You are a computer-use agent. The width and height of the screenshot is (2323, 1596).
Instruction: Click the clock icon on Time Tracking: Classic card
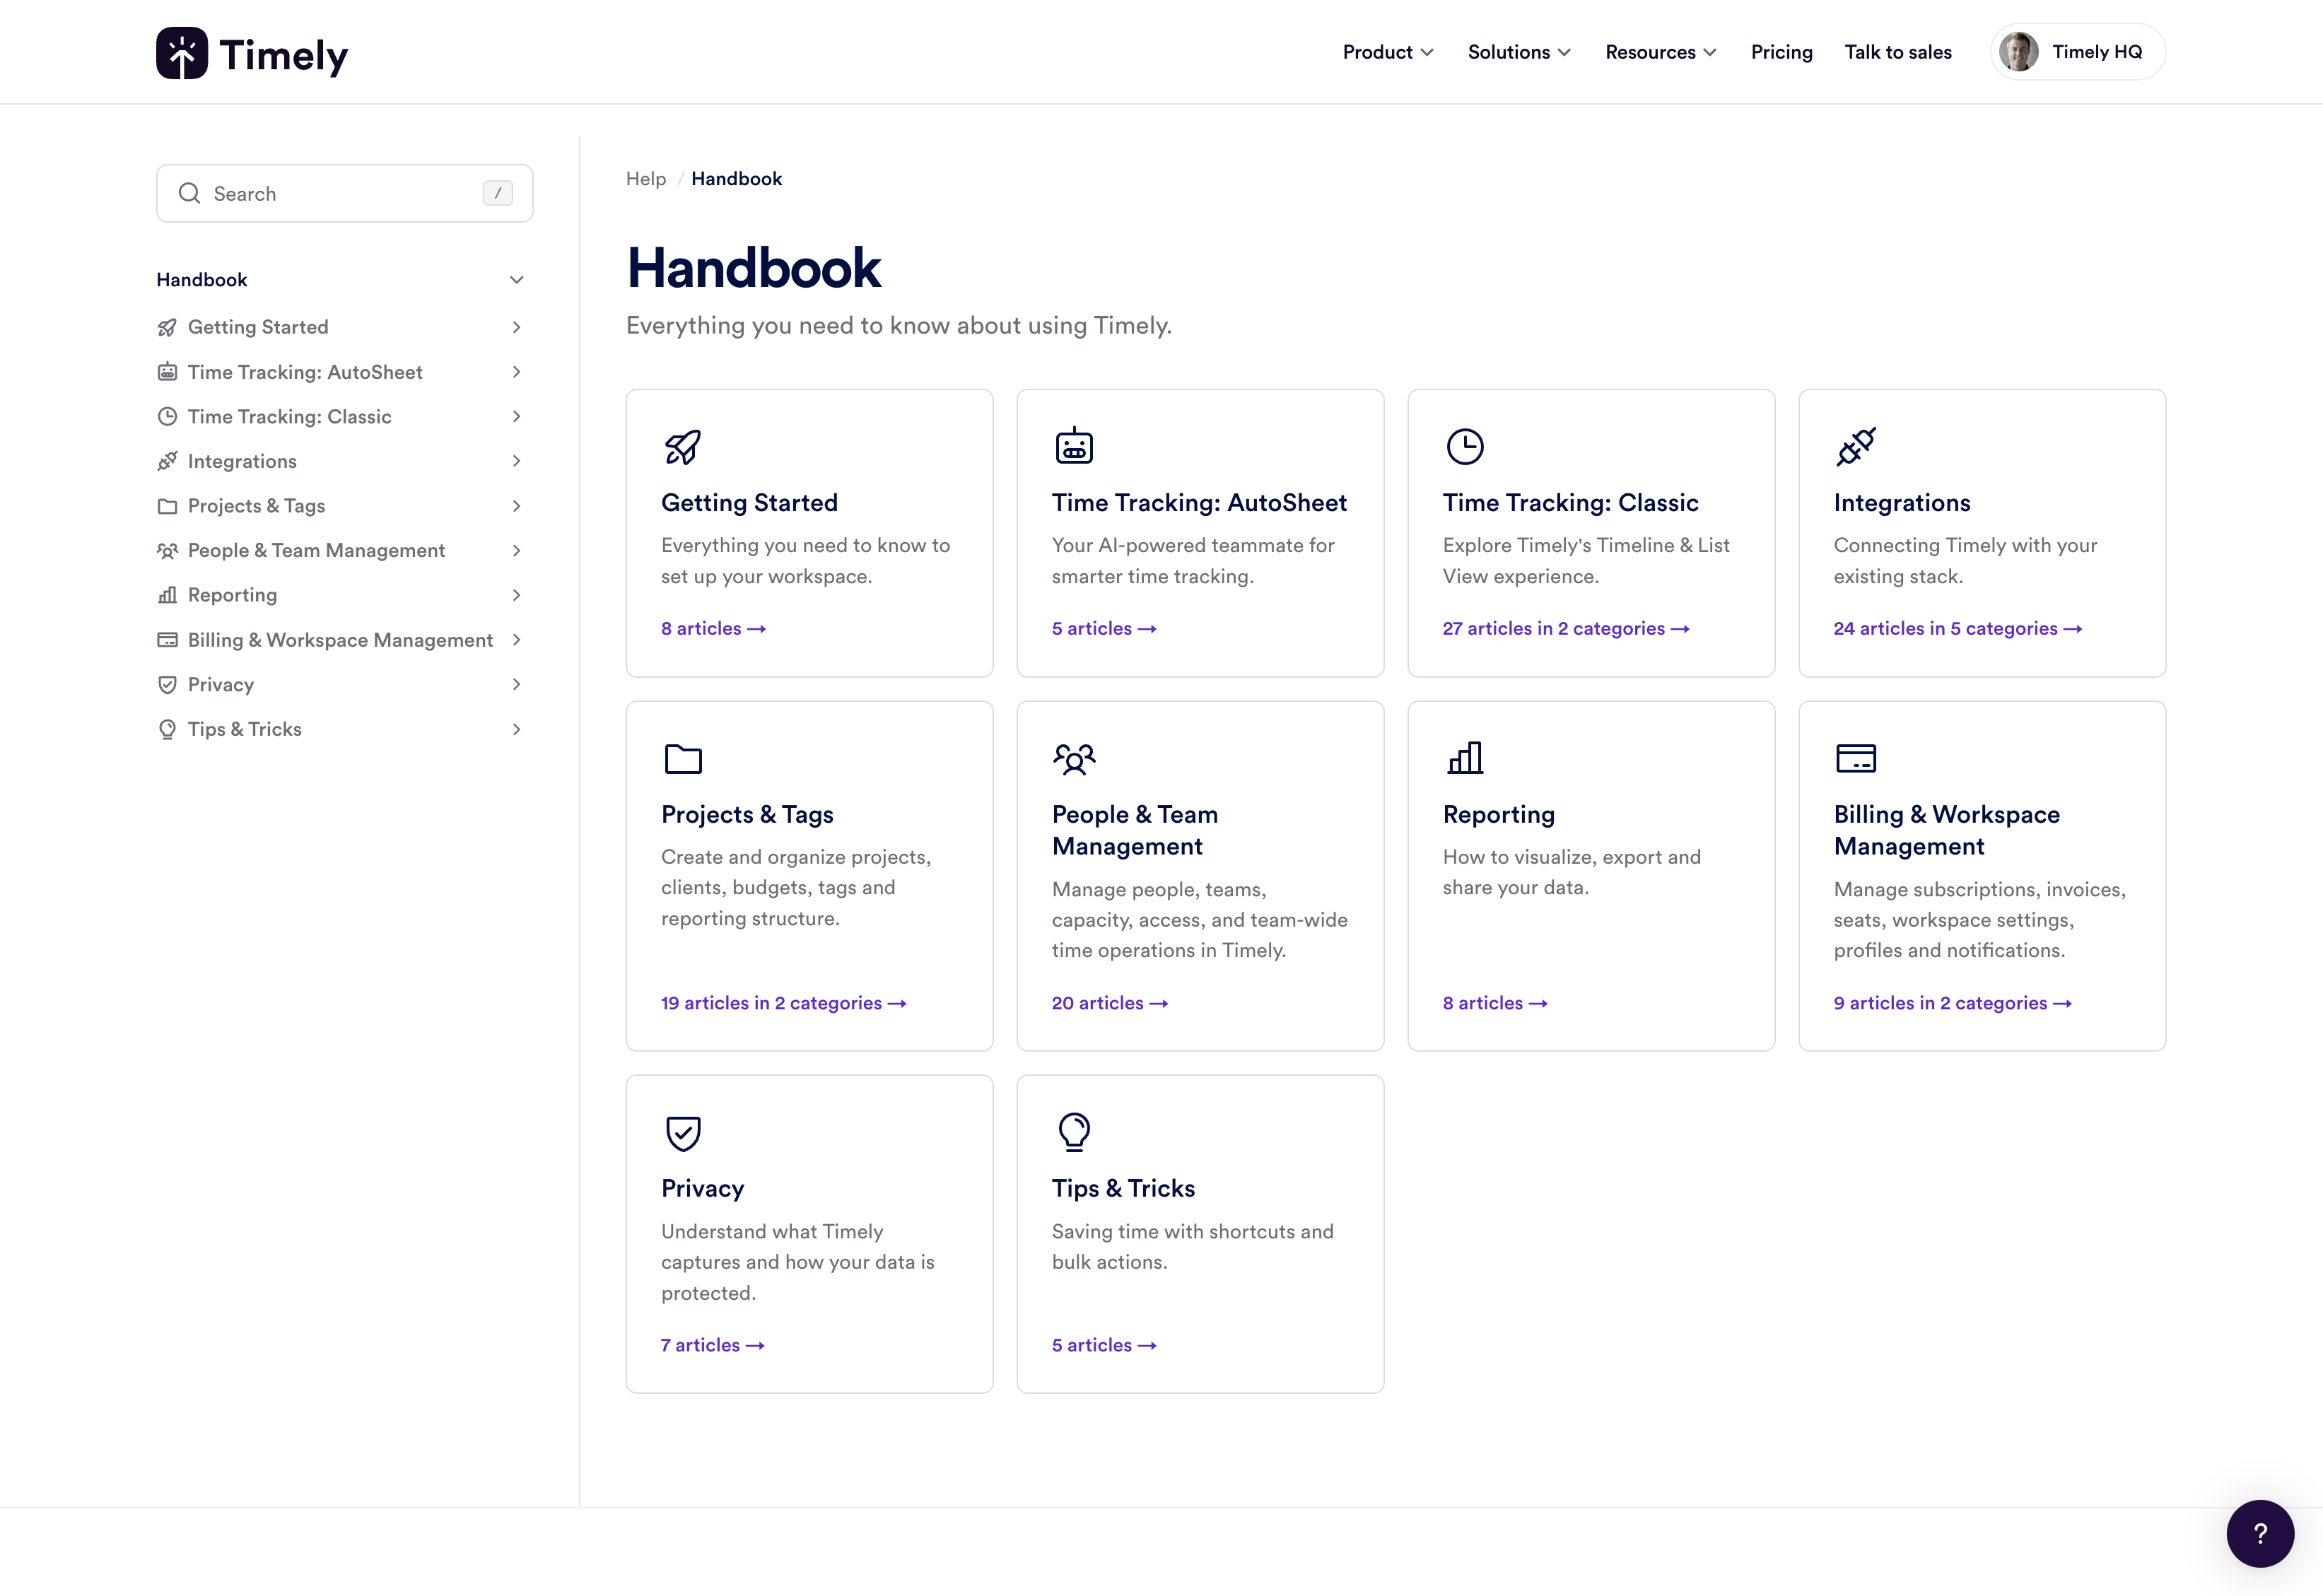[x=1464, y=446]
